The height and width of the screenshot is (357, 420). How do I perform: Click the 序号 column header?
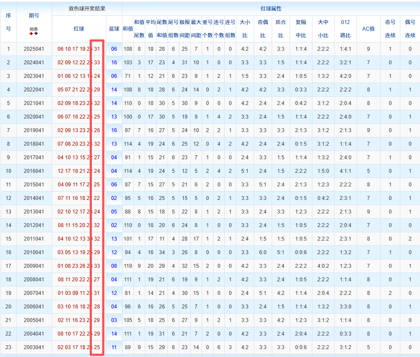(x=8, y=22)
